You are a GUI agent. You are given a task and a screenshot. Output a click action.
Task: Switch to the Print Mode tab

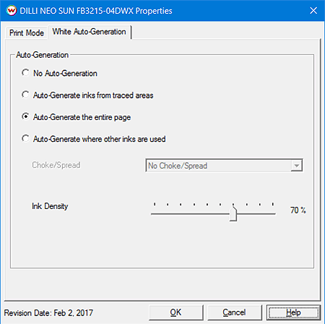point(27,33)
